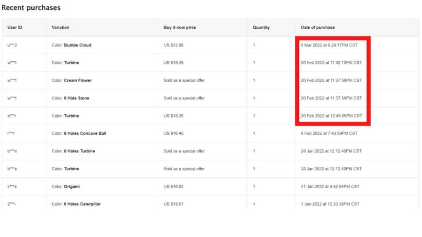Screen dimensions: 422x237
Task: Click the Quantity column header
Action: (x=261, y=28)
